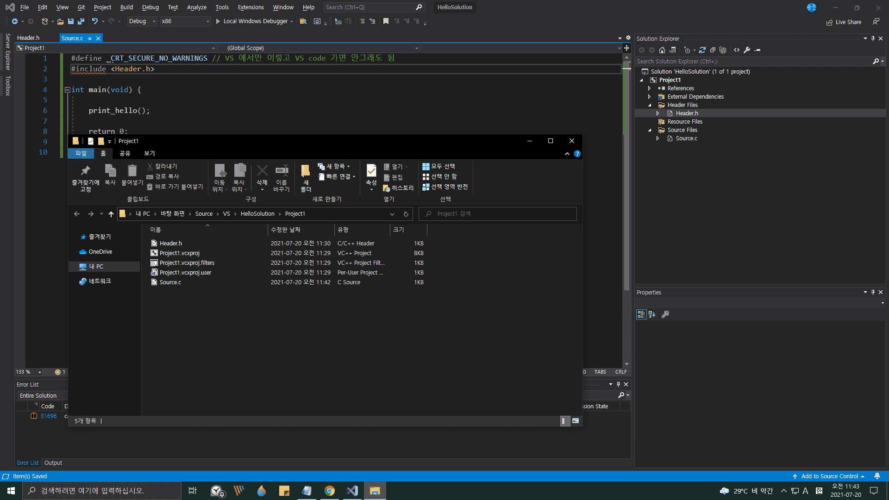Click Solution Explorer Home icon
Screen dimensions: 889x500
coord(662,50)
